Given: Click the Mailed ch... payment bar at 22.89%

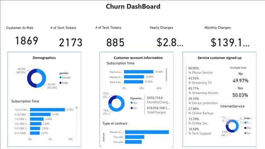Looking at the screenshot, I should point(134,77).
